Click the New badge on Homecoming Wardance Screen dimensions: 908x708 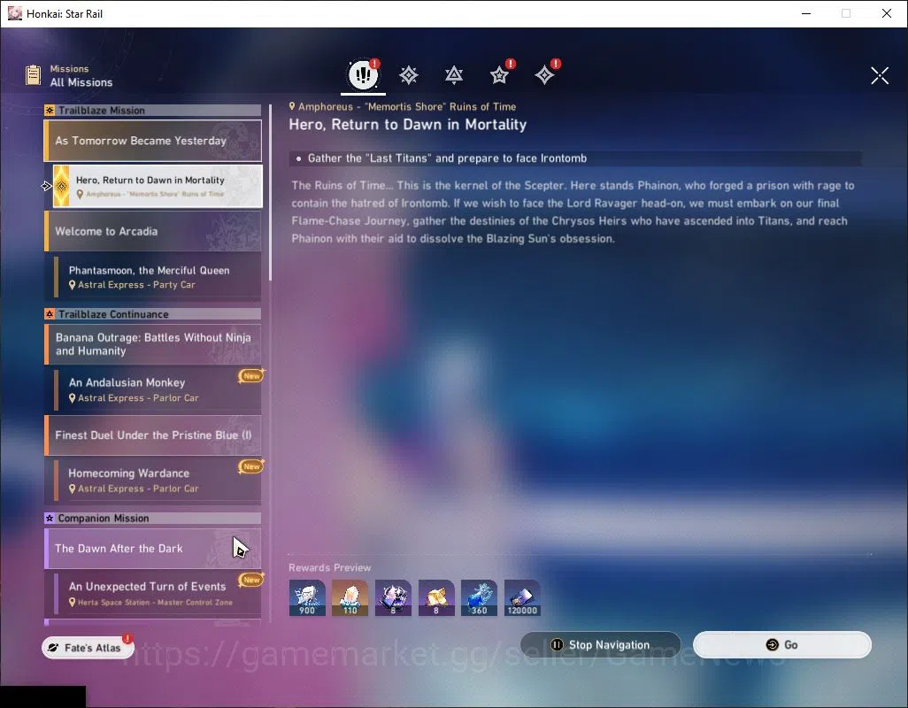tap(251, 466)
